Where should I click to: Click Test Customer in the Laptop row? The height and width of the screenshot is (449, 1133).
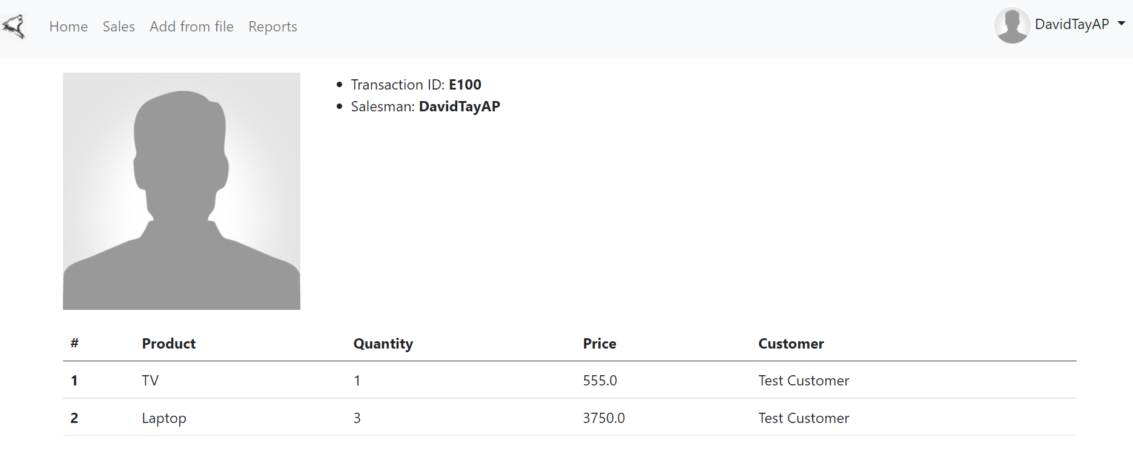click(x=803, y=418)
